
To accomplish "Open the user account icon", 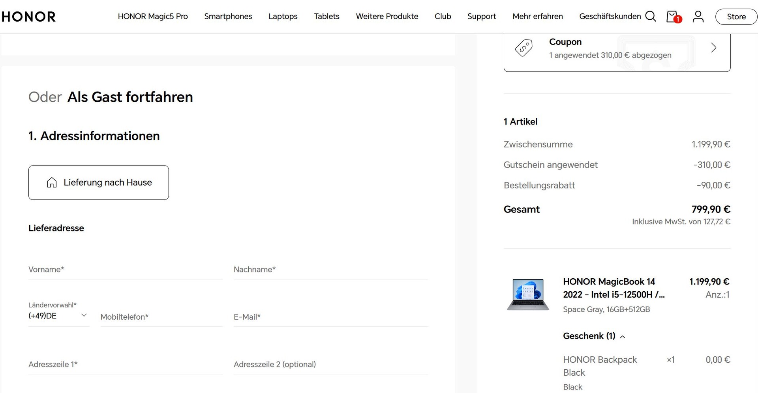I will pyautogui.click(x=698, y=17).
